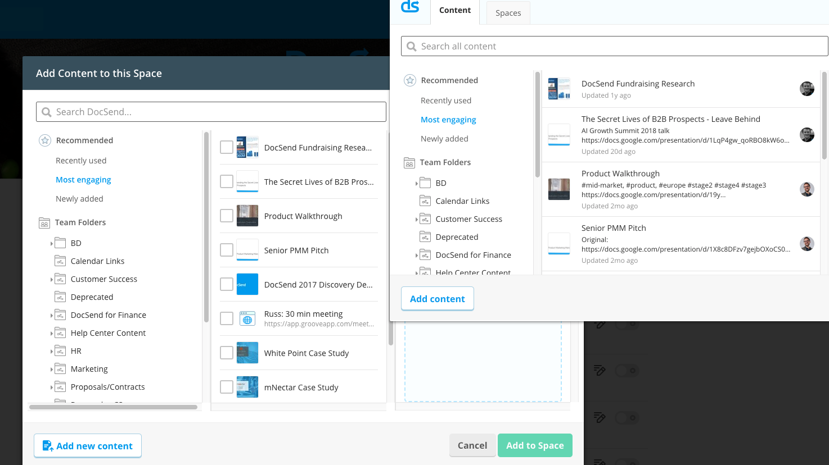829x465 pixels.
Task: Expand Customer Success folder in Add Content dialog
Action: pyautogui.click(x=51, y=280)
